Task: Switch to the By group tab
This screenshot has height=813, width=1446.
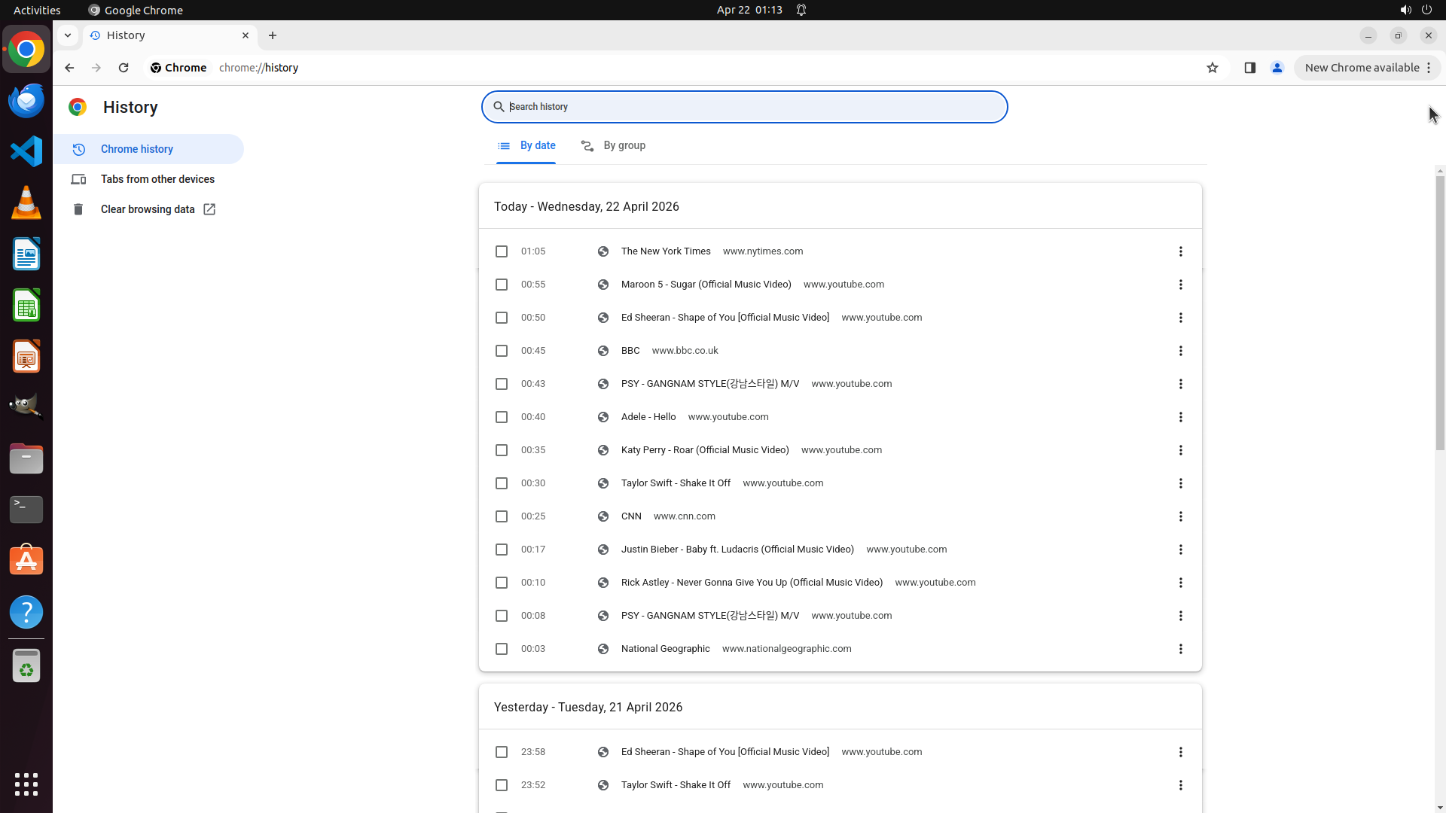Action: [x=614, y=146]
